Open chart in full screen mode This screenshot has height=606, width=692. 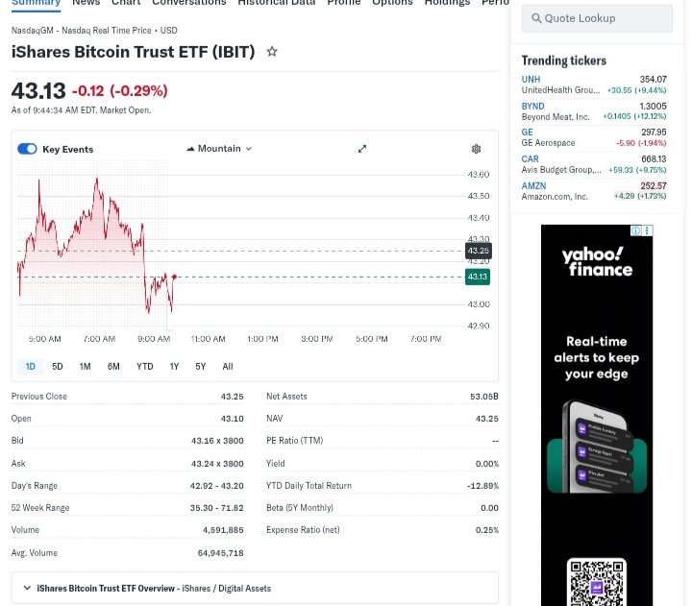[362, 149]
